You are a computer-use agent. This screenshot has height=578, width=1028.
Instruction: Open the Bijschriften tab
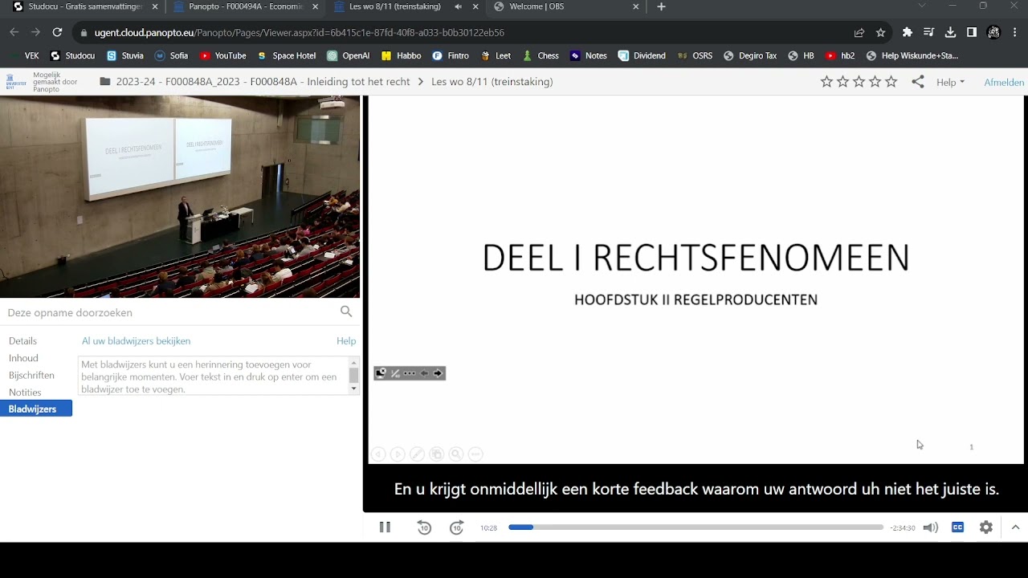point(31,375)
